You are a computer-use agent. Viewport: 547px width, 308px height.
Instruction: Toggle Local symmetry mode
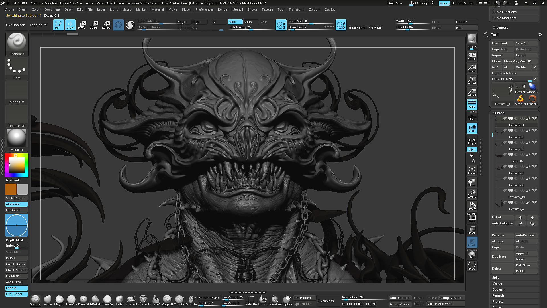click(x=472, y=128)
